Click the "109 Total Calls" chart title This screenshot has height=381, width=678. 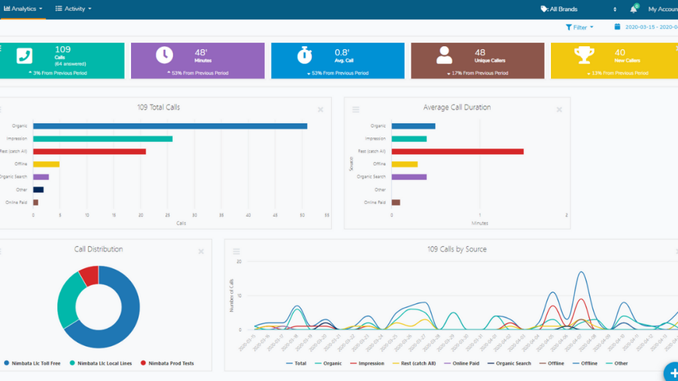pyautogui.click(x=159, y=107)
